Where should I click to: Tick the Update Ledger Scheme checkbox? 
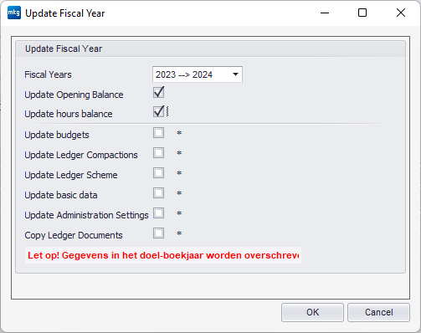point(158,173)
